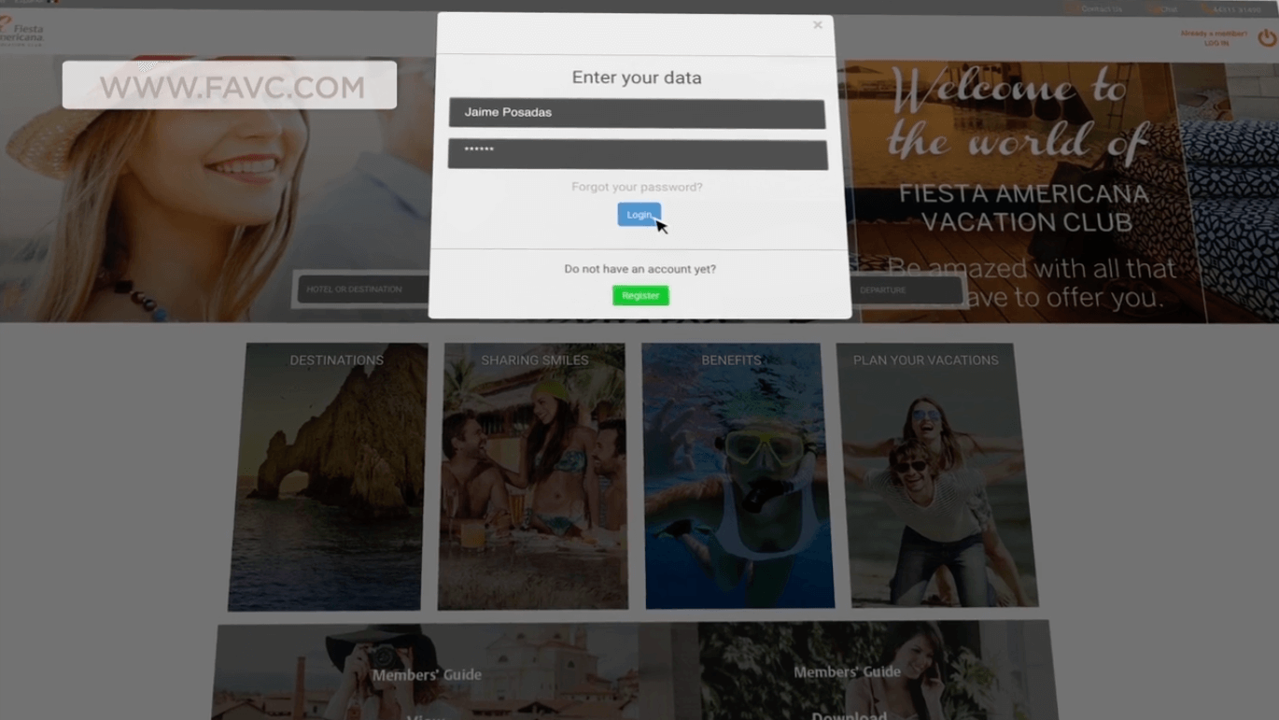Click the Enter your data heading
Screen dimensions: 1279x720
point(637,78)
